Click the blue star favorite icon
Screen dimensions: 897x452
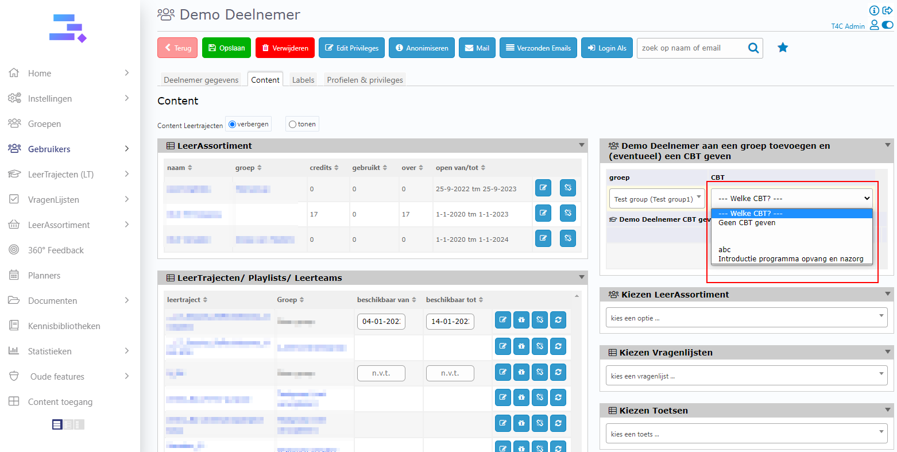click(x=783, y=48)
